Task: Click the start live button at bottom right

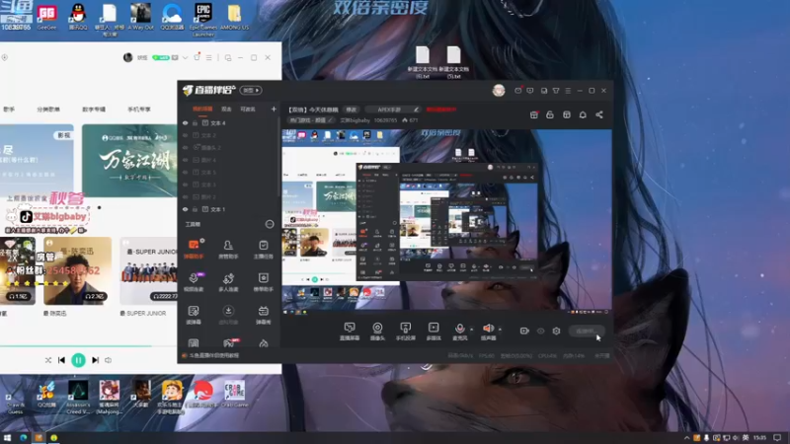Action: [587, 332]
